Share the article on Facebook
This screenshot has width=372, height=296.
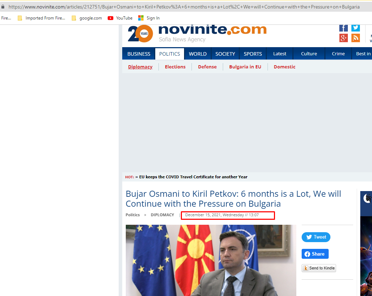tap(315, 254)
